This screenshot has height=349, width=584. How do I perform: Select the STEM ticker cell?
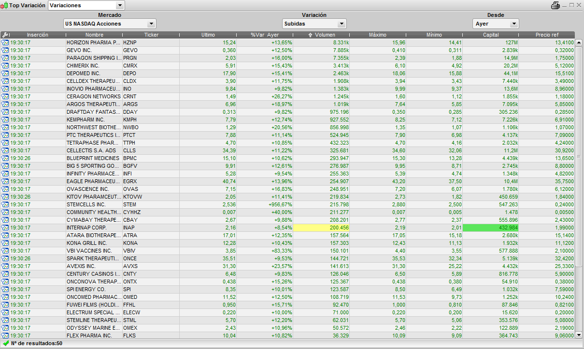click(151, 204)
